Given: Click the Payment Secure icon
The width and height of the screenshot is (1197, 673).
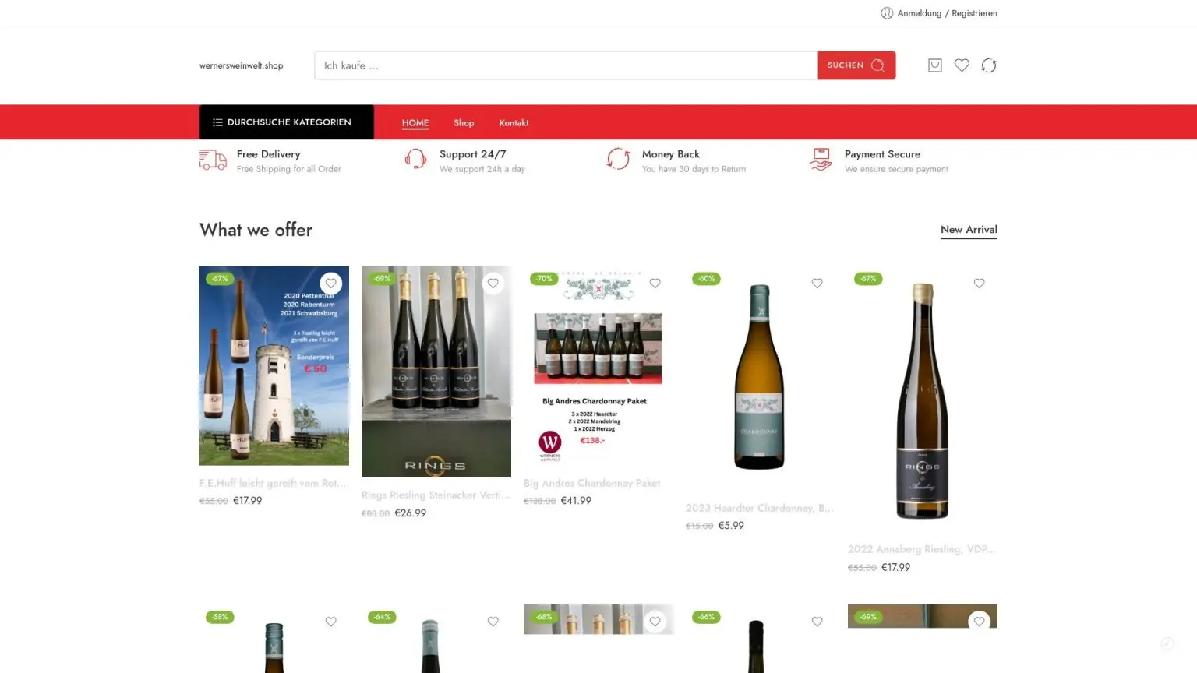Looking at the screenshot, I should (821, 160).
